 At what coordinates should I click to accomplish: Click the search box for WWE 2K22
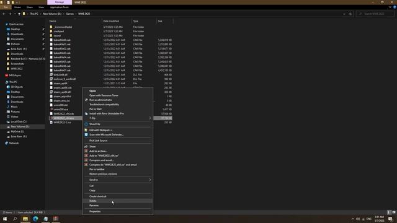click(375, 14)
